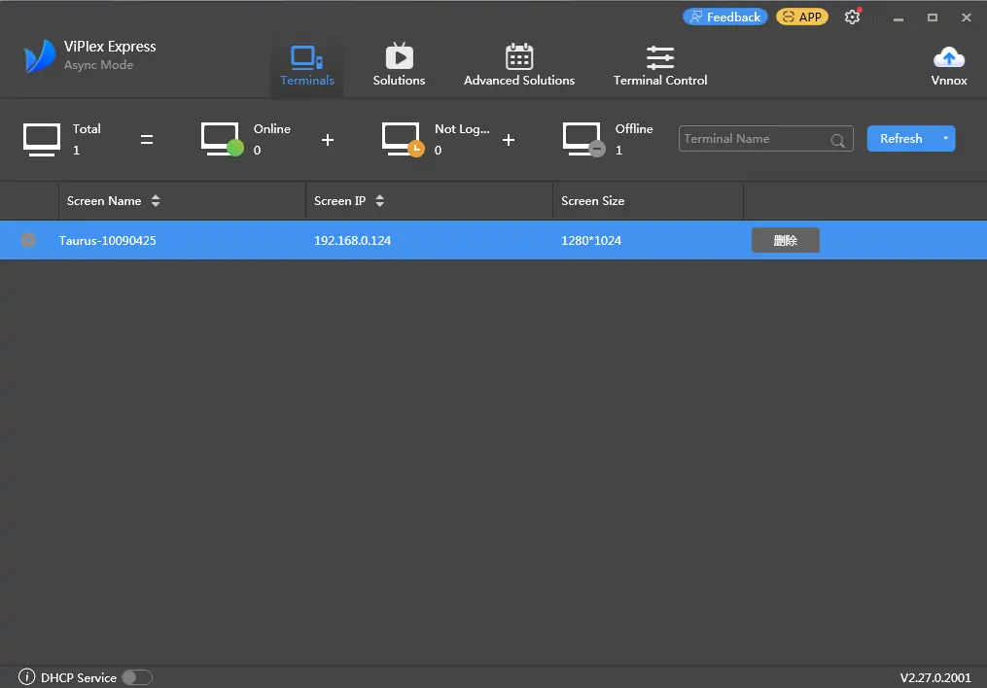Open the settings gear icon
This screenshot has width=987, height=688.
853,17
